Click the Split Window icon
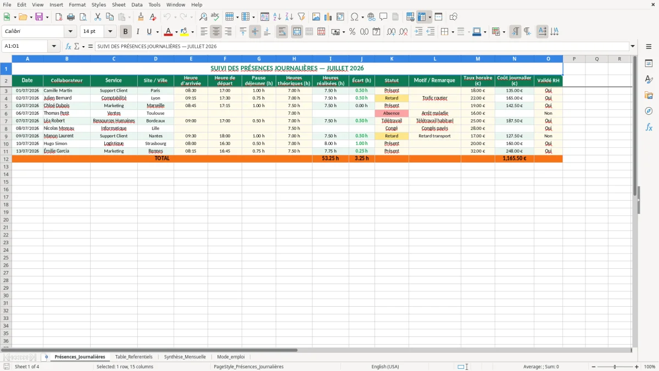 tap(439, 17)
